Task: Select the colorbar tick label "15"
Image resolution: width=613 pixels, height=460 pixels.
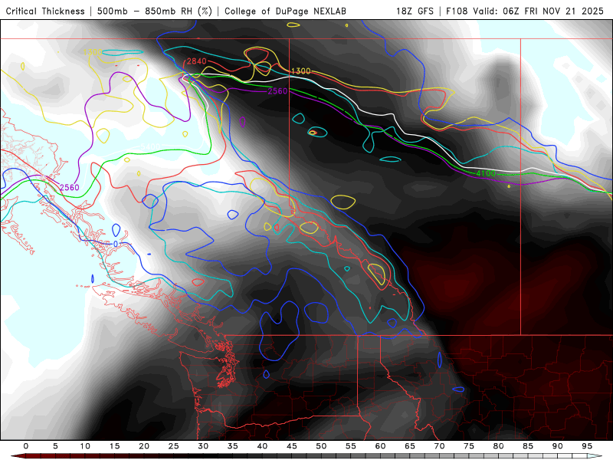Action: [114, 446]
